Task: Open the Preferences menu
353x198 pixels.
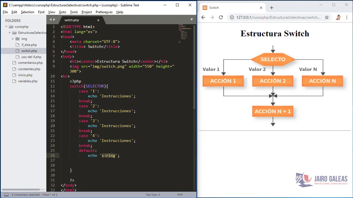Action: click(x=104, y=12)
